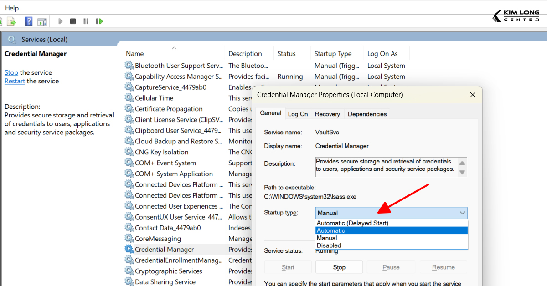Collapse the Startup type dropdown arrow
The image size is (547, 286).
pyautogui.click(x=463, y=213)
